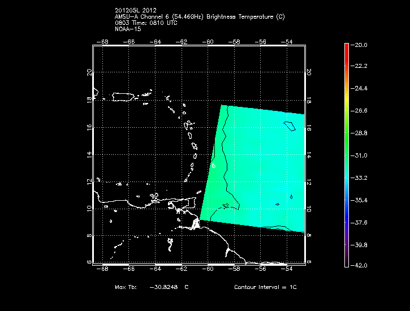This screenshot has height=311, width=410.
Task: Click the top-axis longitude label '-68'
Action: 102,42
